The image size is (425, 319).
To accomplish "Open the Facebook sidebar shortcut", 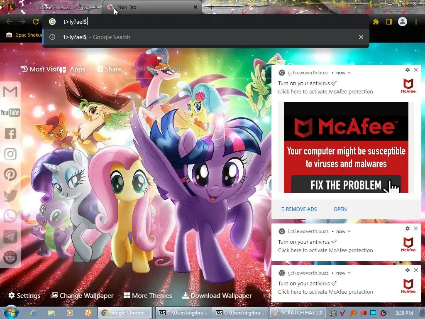I will click(x=10, y=133).
